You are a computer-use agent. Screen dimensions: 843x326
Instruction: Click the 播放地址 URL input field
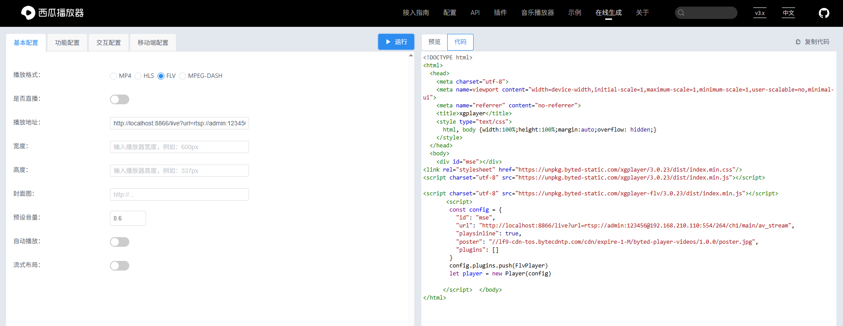click(179, 123)
